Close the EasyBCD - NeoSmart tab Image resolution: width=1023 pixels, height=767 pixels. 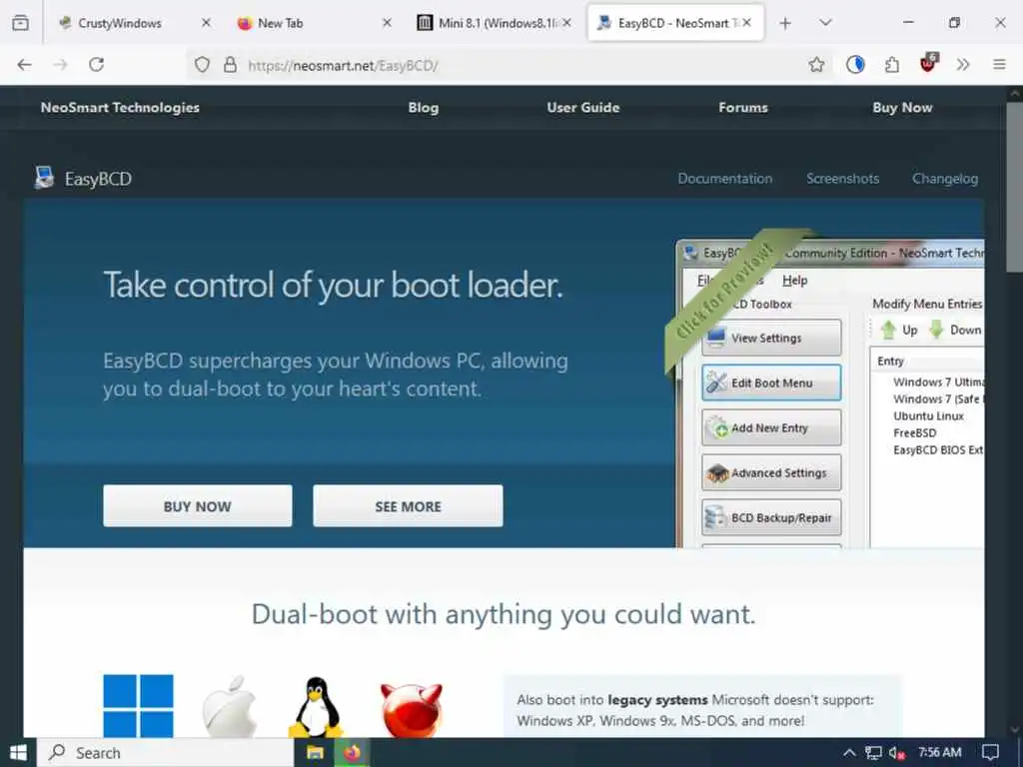click(746, 23)
